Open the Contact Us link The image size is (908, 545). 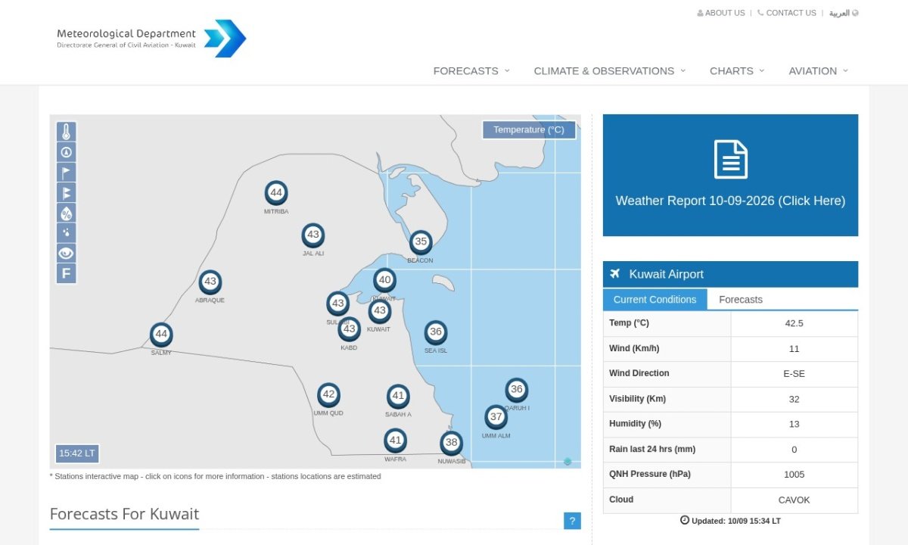click(787, 13)
